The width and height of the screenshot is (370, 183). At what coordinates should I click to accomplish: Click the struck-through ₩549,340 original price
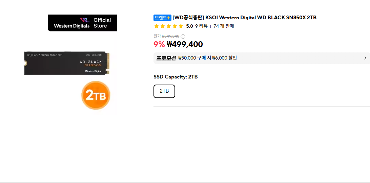pos(171,36)
